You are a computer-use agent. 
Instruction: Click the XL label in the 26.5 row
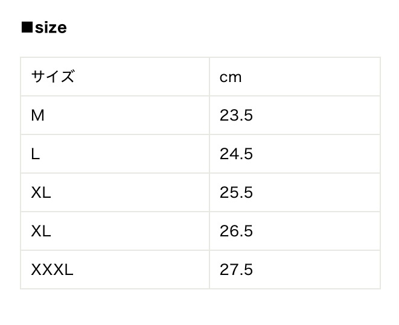pos(41,231)
